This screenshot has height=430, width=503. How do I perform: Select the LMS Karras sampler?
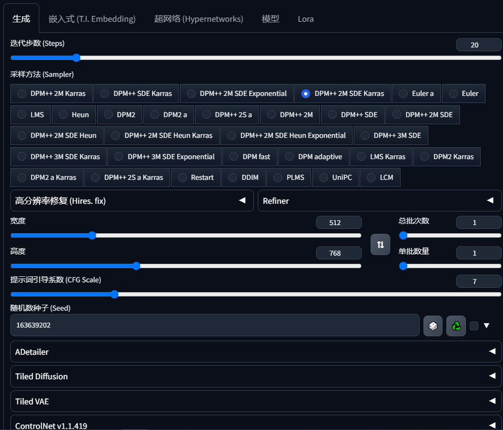click(x=381, y=156)
